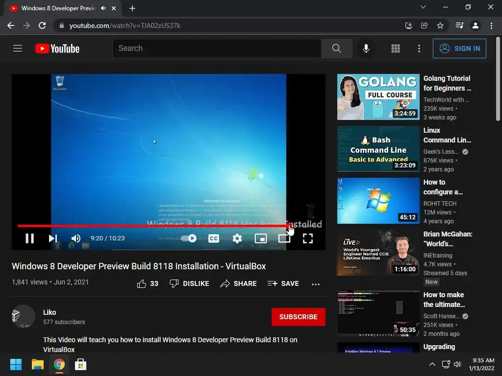Viewport: 502px width, 376px height.
Task: Open Bash Command Line video thumbnail
Action: click(378, 149)
